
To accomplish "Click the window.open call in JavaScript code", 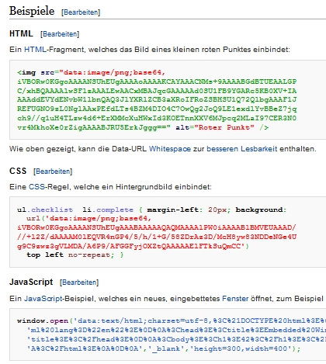I will coord(43,321).
